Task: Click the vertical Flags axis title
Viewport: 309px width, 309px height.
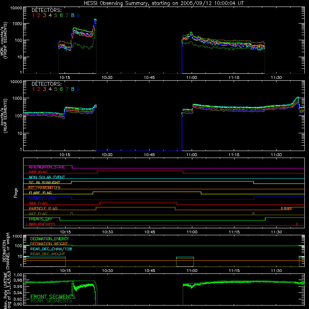Action: pyautogui.click(x=16, y=193)
